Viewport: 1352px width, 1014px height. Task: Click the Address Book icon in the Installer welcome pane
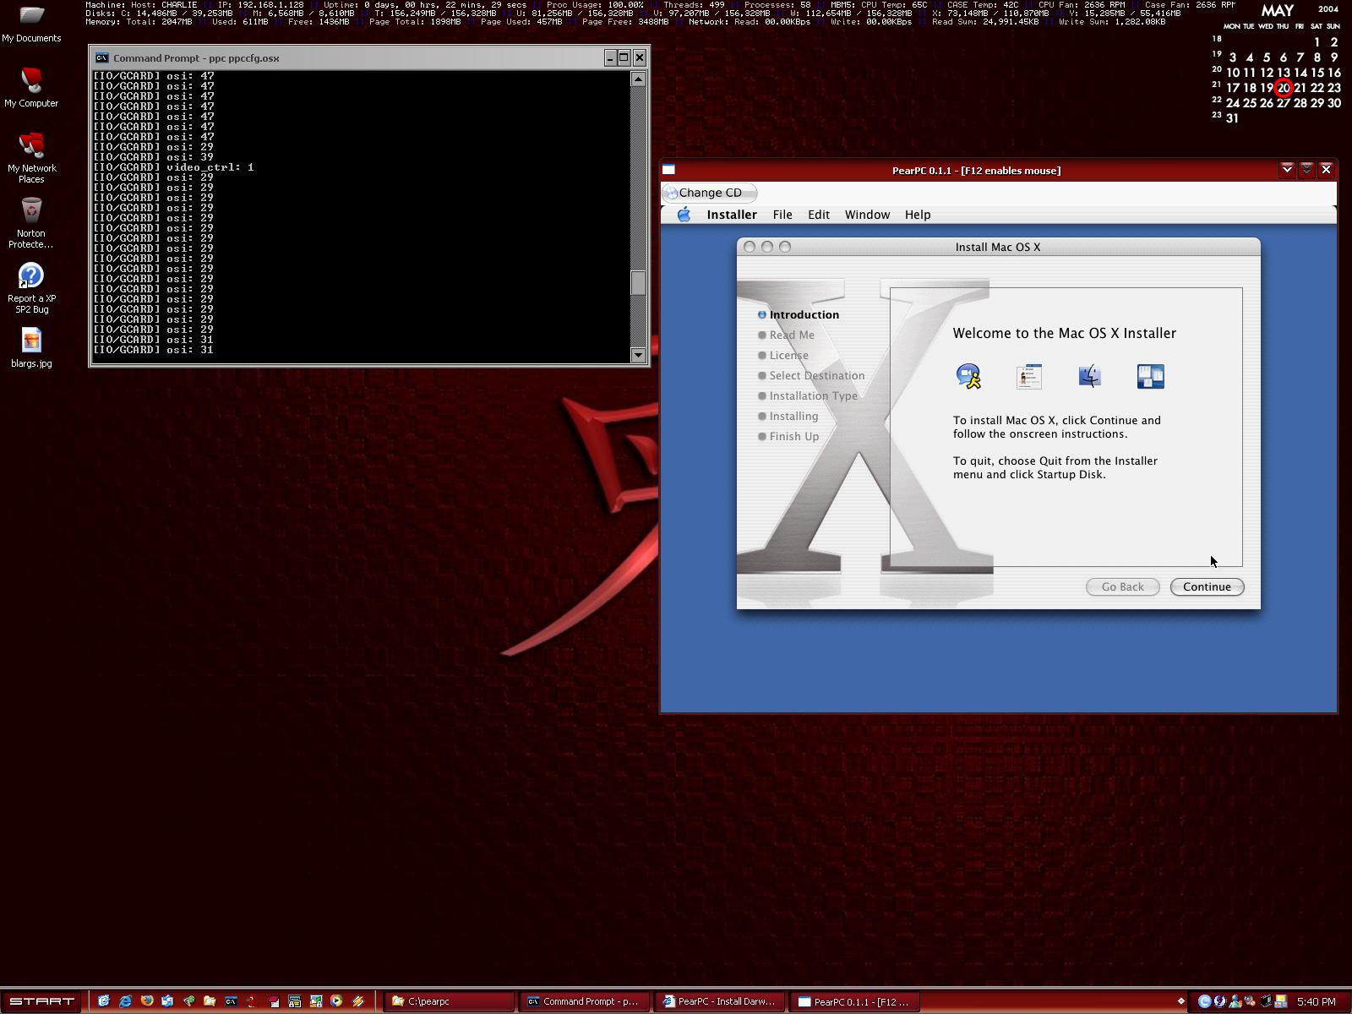pos(1029,376)
